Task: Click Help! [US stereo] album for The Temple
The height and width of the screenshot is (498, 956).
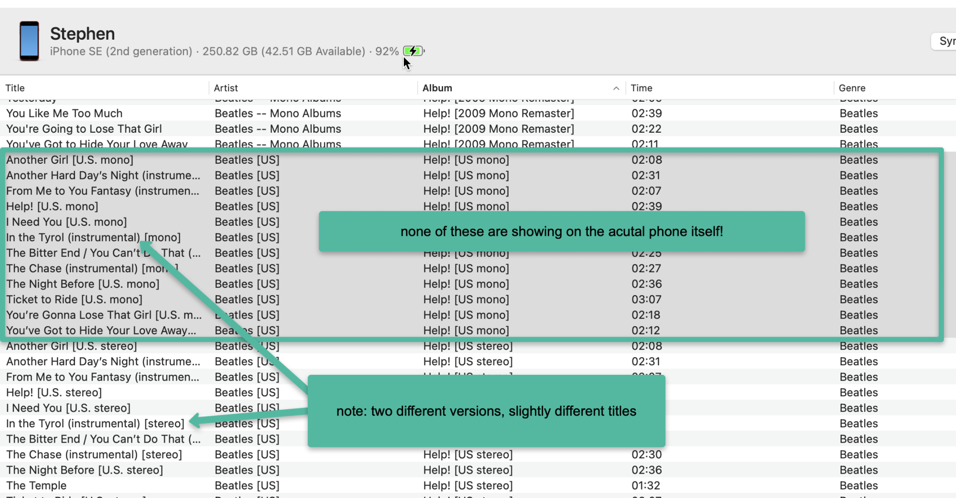Action: [x=468, y=486]
